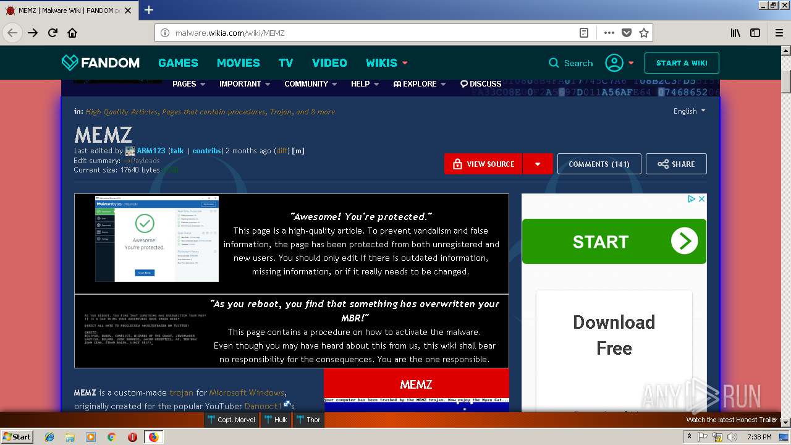Click the ARM123 user avatar
The width and height of the screenshot is (791, 445).
coord(130,151)
